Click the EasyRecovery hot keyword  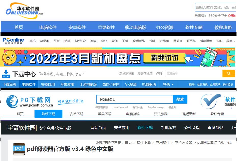156,107
